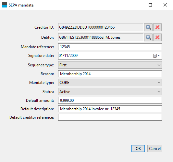This screenshot has height=162, width=173.
Task: Click the Creditor ID value field
Action: point(101,27)
